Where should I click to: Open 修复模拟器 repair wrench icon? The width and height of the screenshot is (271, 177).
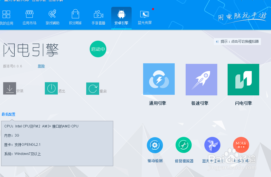[x=184, y=145]
